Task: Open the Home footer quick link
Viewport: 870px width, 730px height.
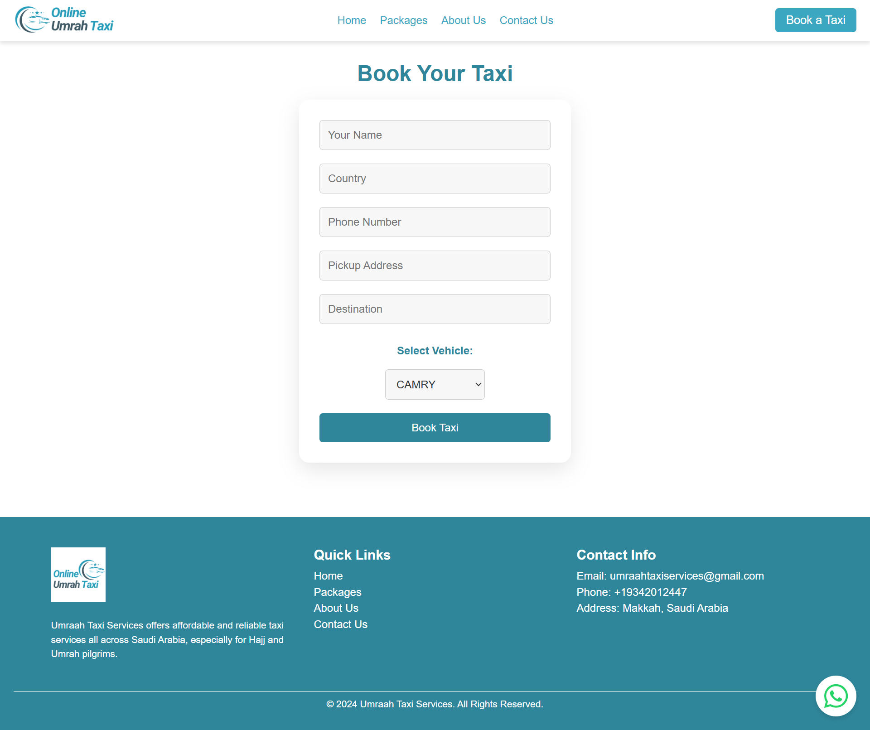Action: pyautogui.click(x=329, y=576)
